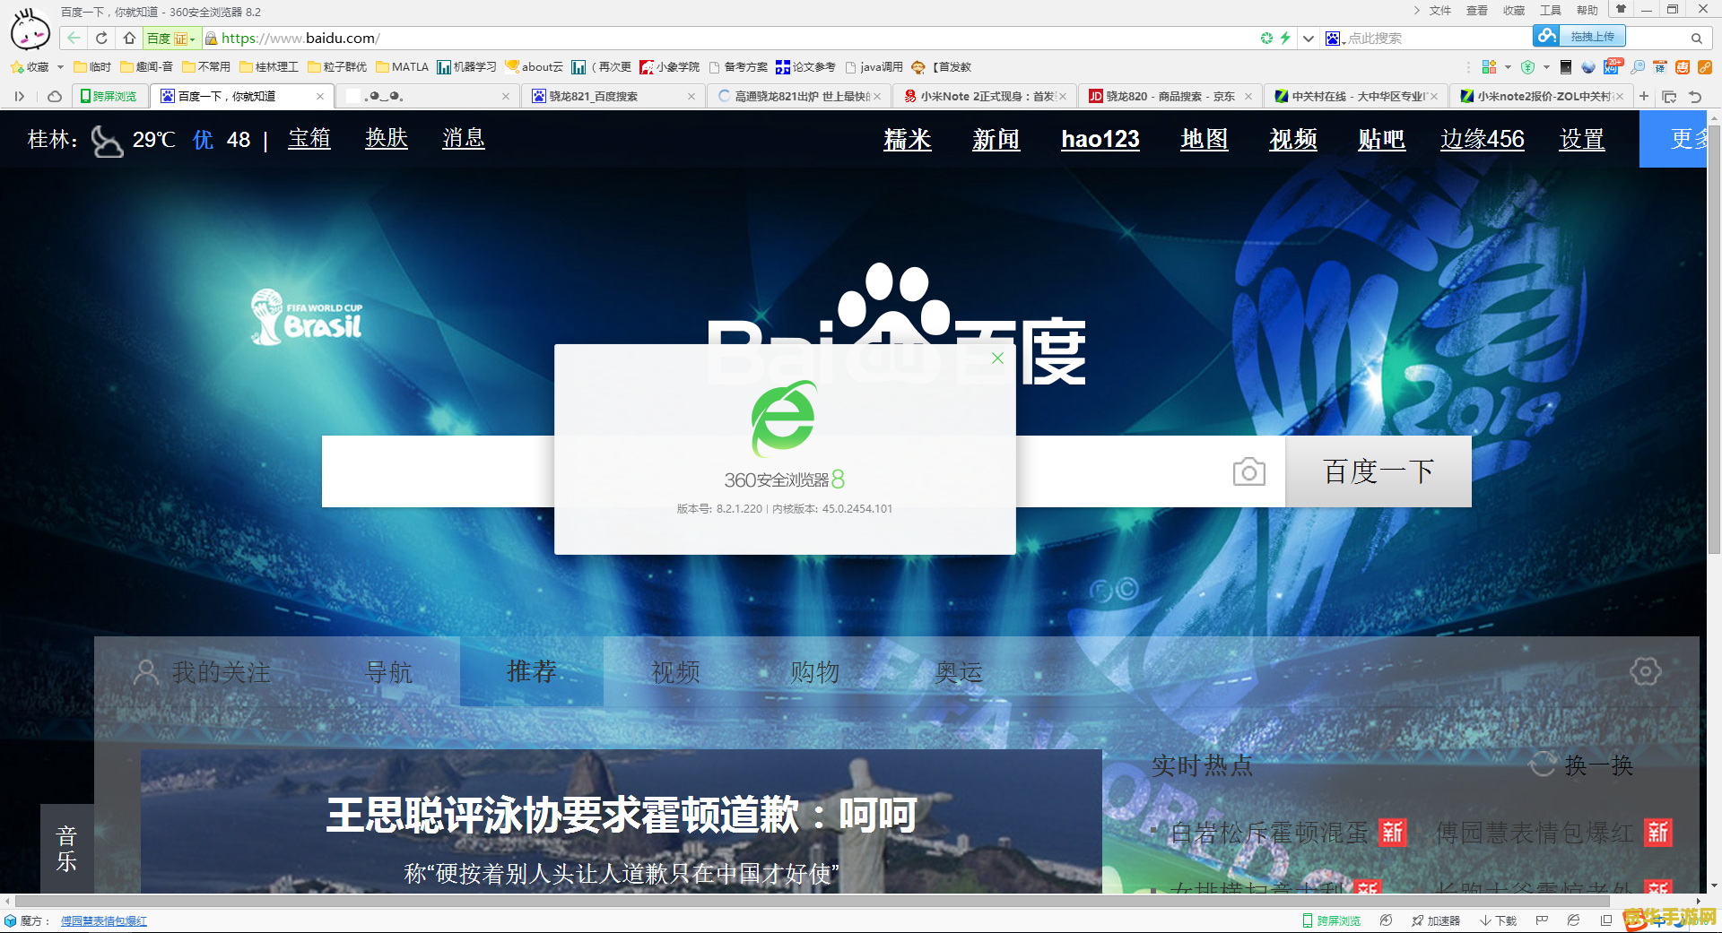Restore closed tab with undo arrow icon

(x=1694, y=96)
